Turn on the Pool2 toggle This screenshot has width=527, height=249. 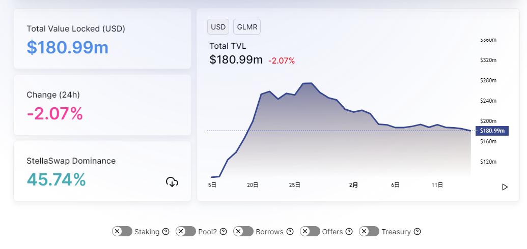tap(186, 232)
